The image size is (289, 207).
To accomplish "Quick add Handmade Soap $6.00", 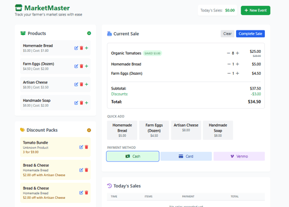I will tap(218, 130).
